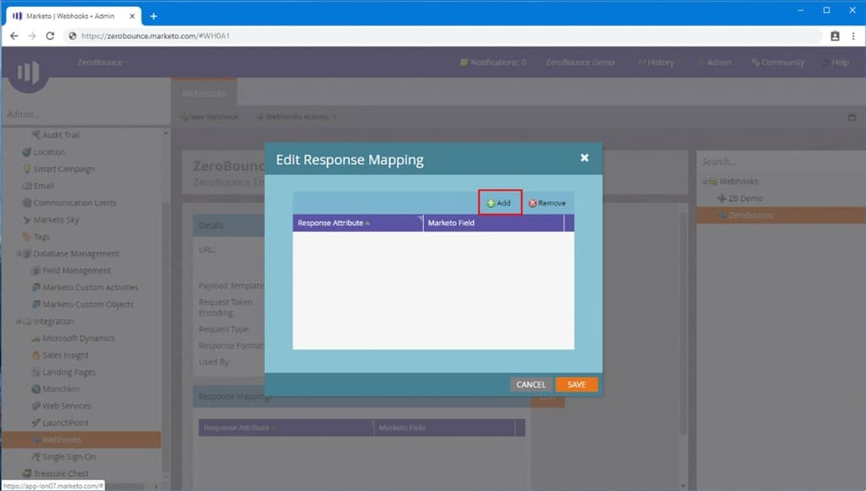Select the Webhooks tab

(204, 93)
